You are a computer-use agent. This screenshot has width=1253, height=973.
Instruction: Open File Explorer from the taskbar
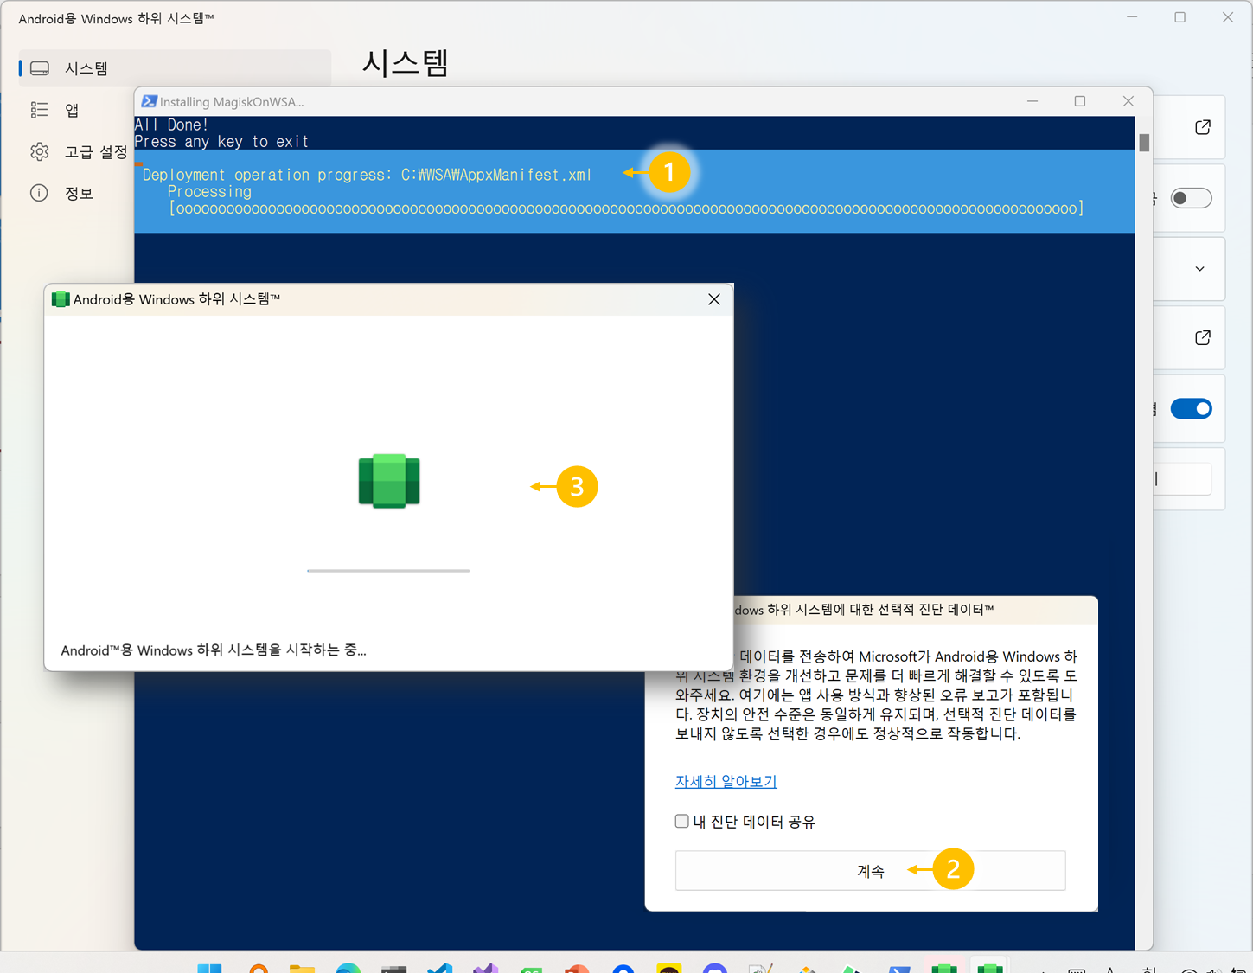click(x=302, y=968)
